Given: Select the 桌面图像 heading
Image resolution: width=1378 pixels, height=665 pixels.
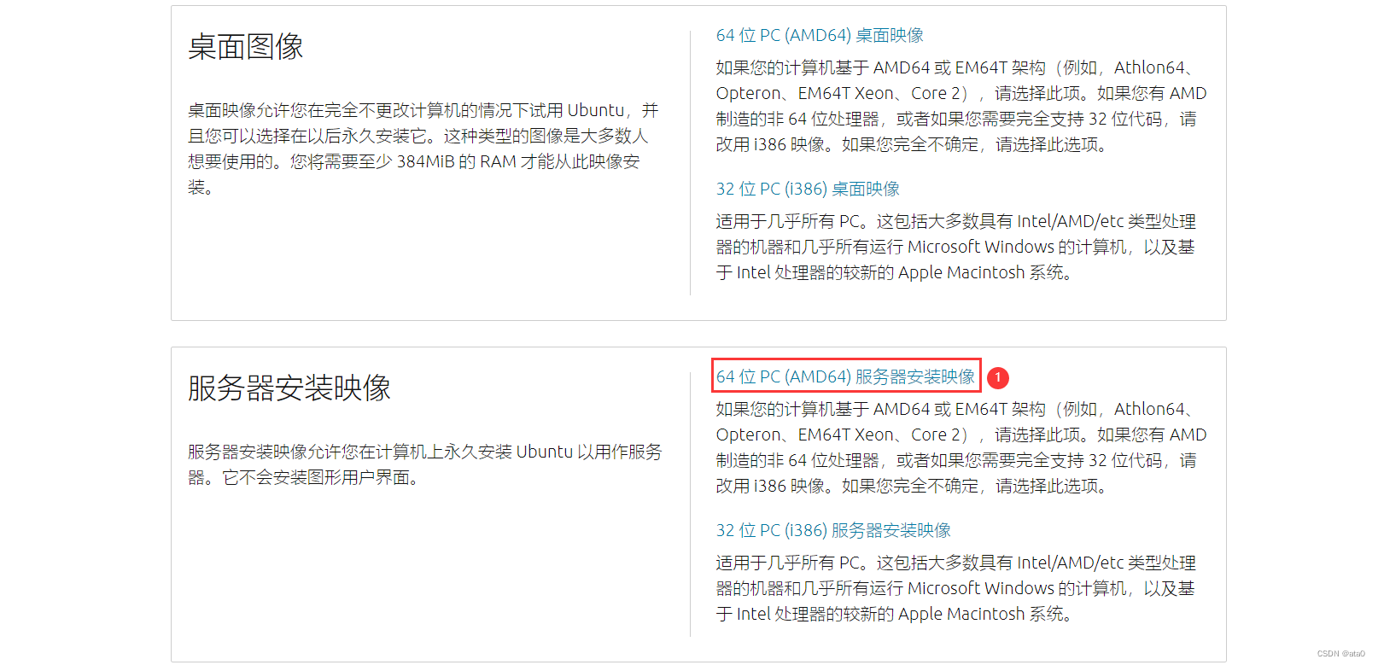Looking at the screenshot, I should 246,46.
